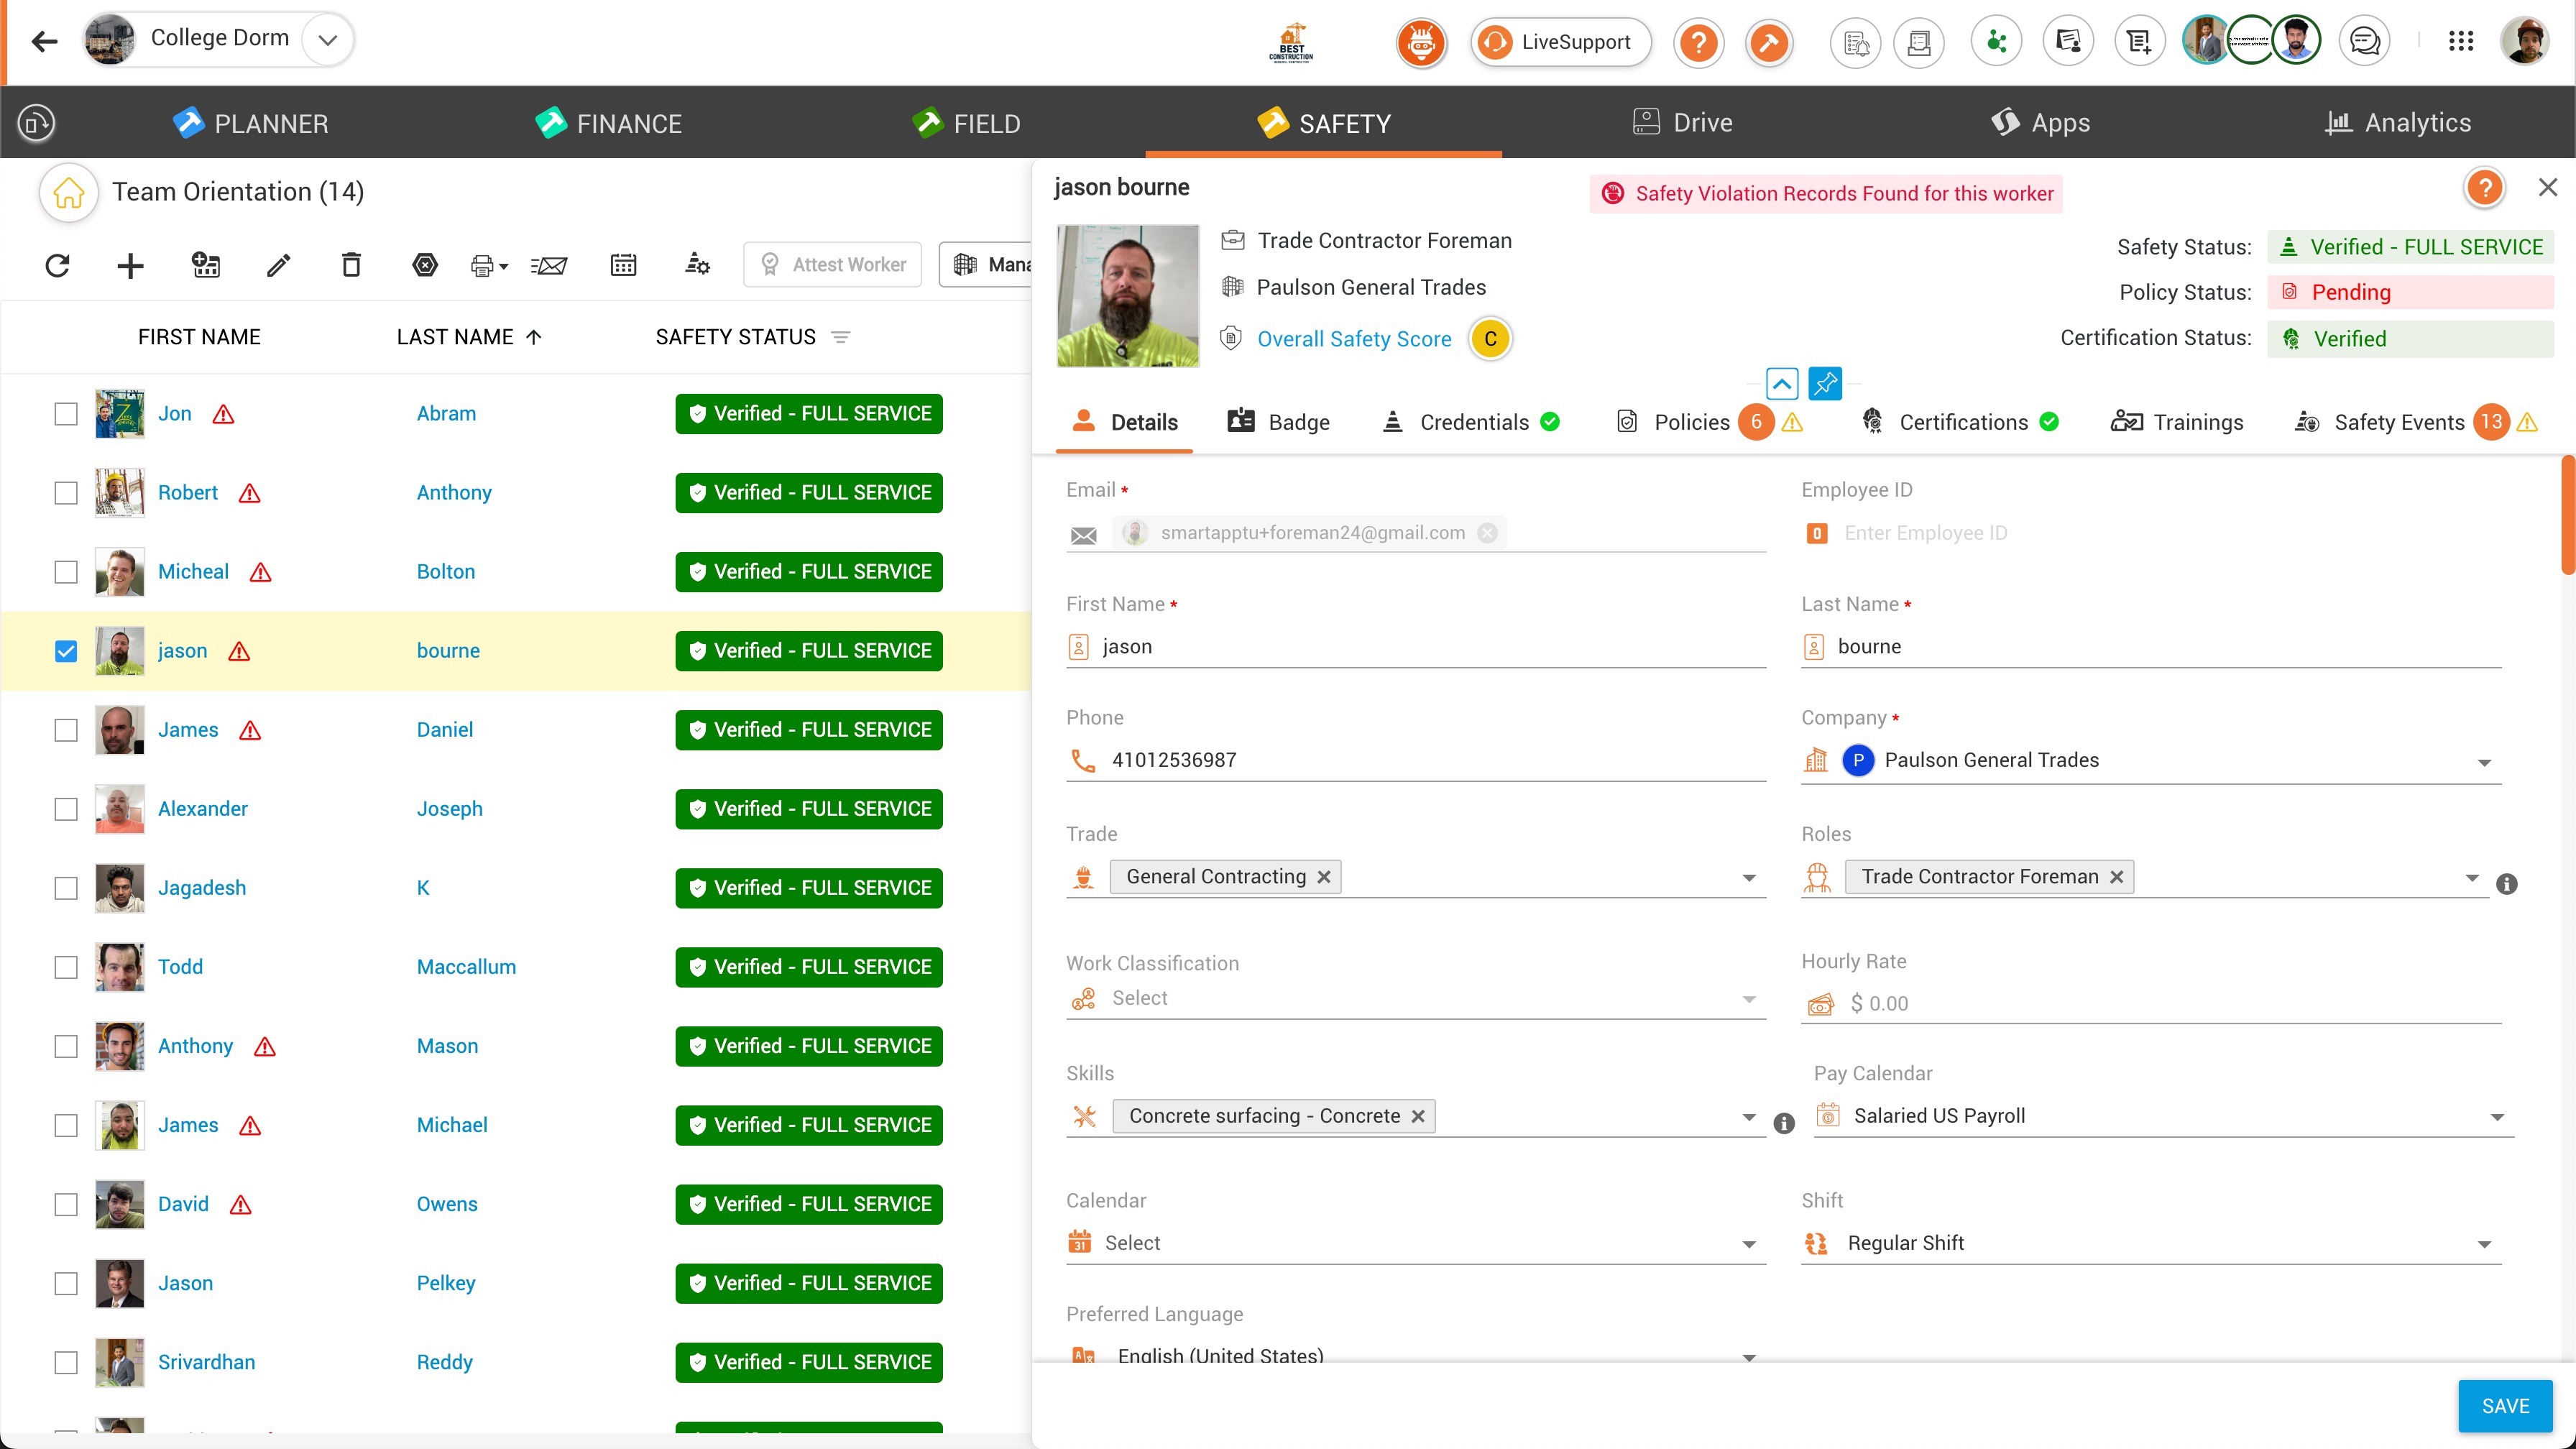Open help icon in worker panel

2484,187
